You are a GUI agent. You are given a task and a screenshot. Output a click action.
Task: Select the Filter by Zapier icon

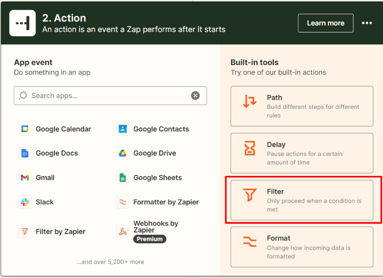pyautogui.click(x=25, y=231)
